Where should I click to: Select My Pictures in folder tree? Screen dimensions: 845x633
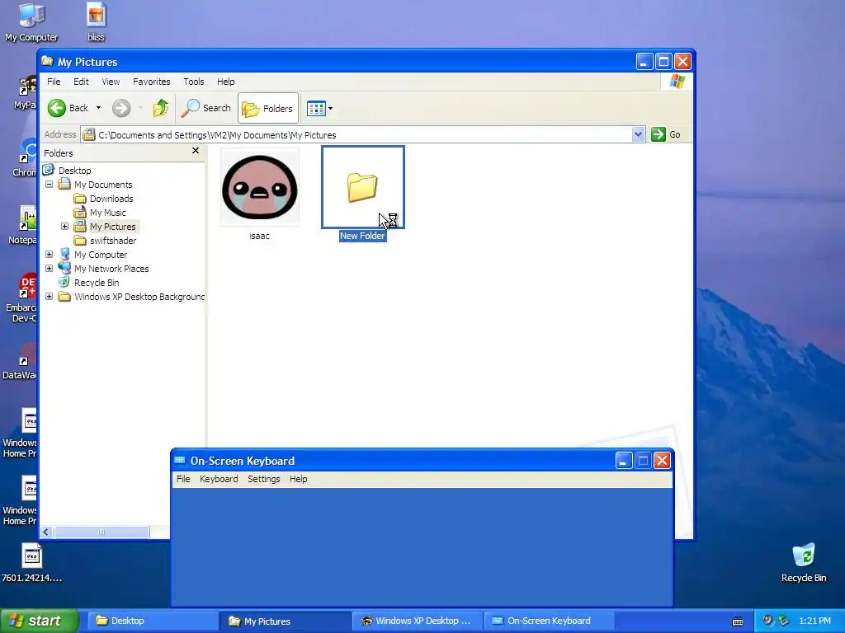pos(112,227)
